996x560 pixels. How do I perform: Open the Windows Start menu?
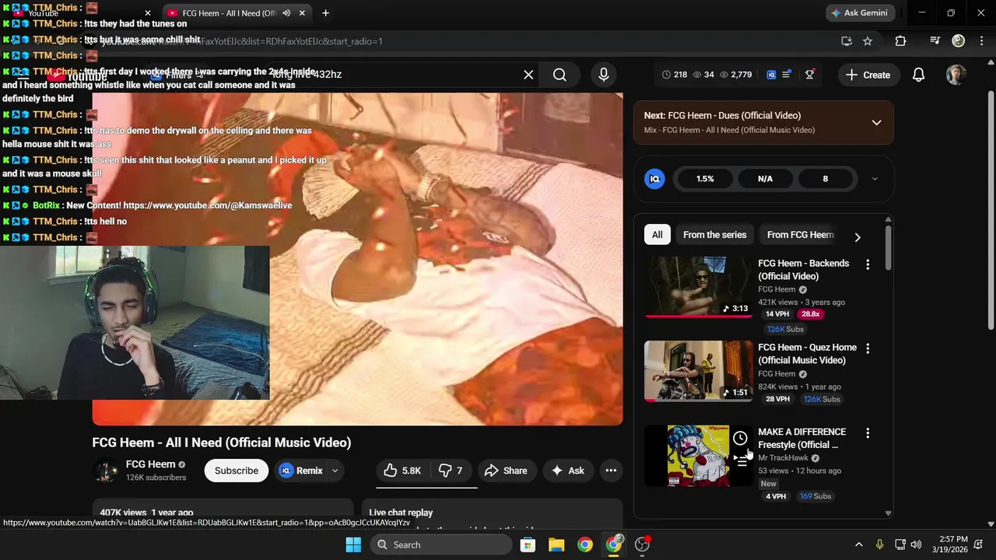[352, 544]
